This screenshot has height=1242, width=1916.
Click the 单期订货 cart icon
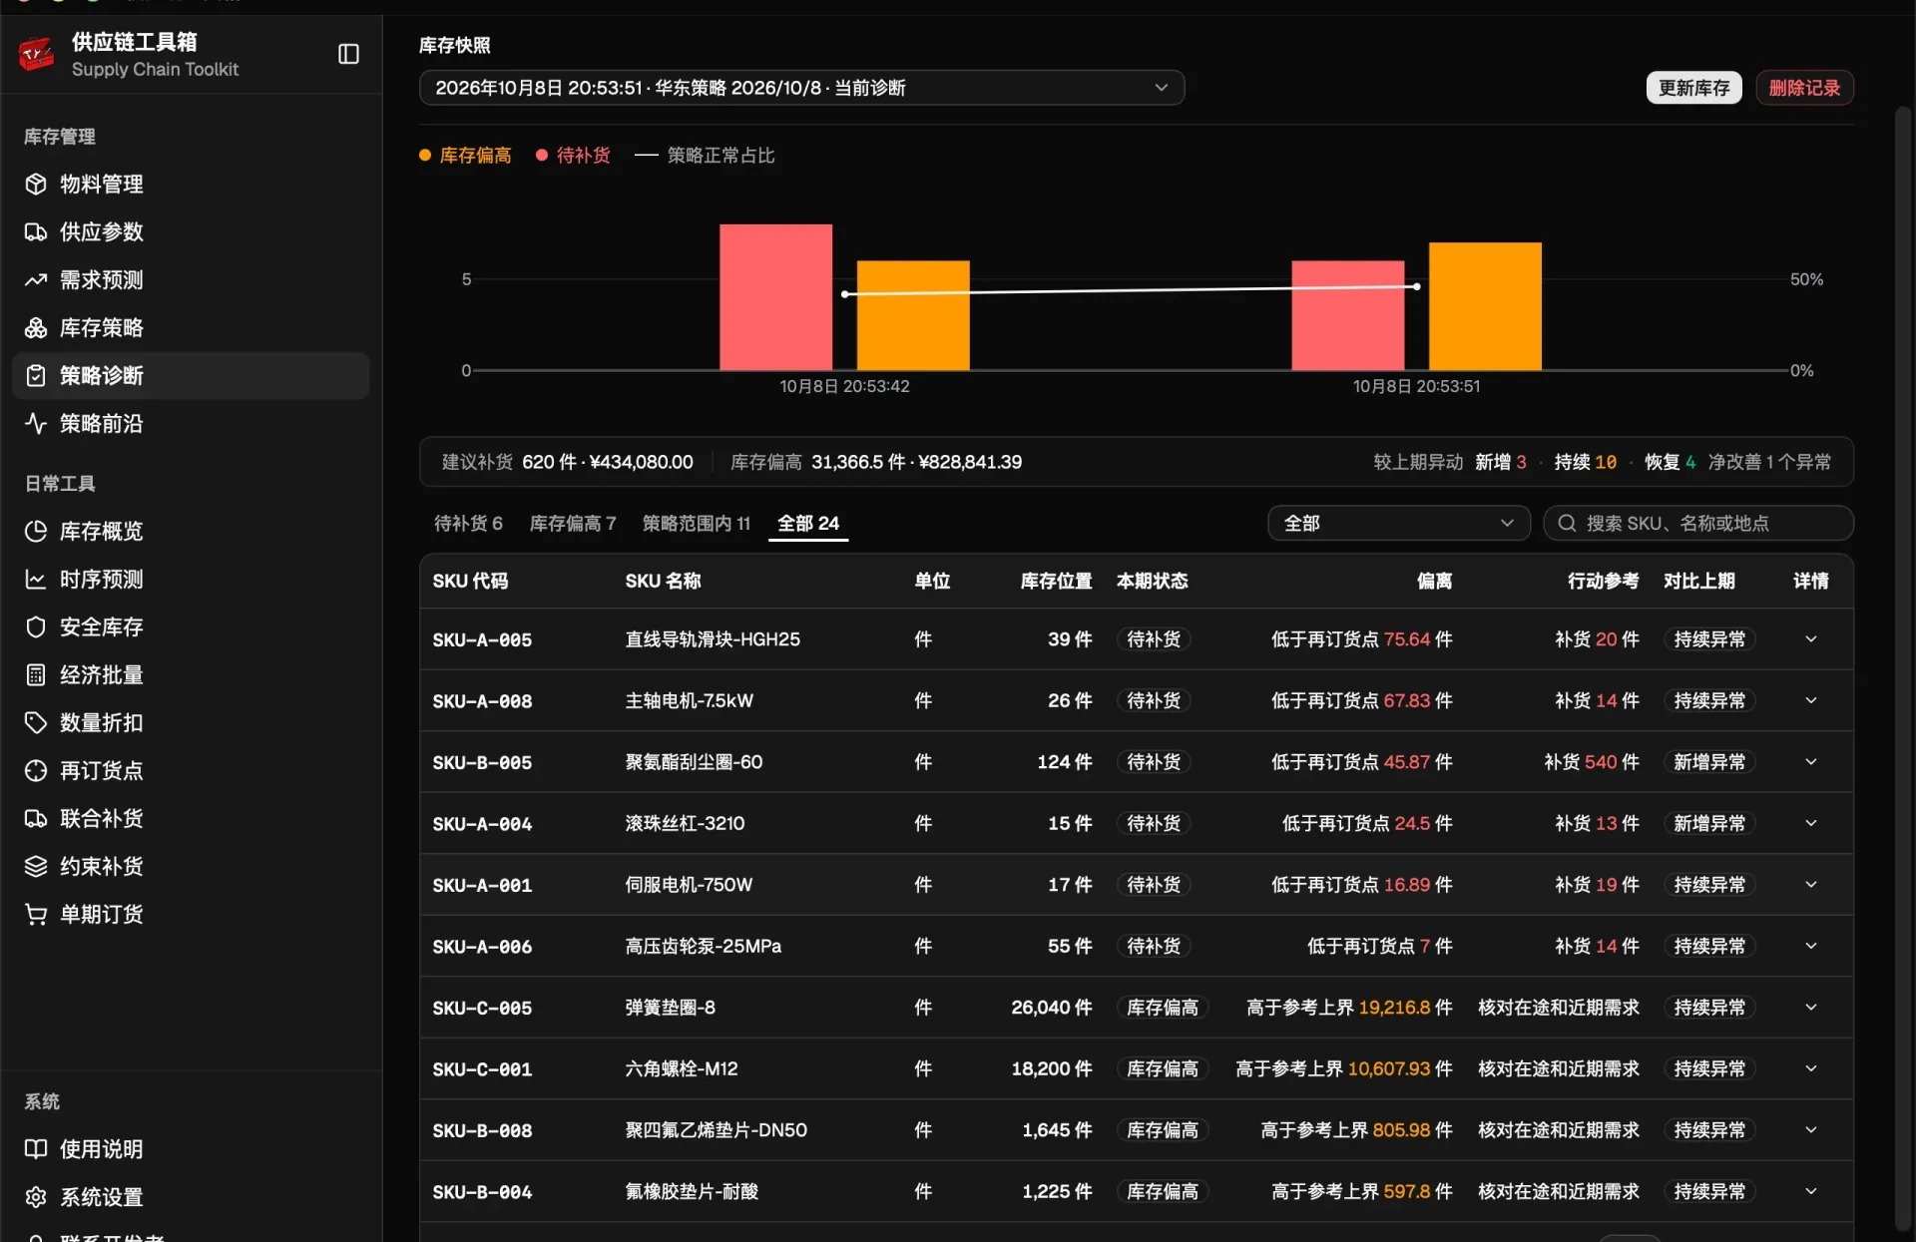36,914
